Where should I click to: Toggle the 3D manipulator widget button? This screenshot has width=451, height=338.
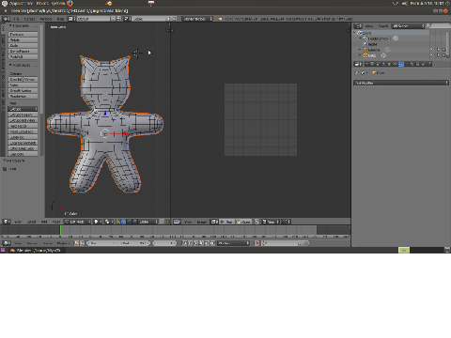pos(118,222)
